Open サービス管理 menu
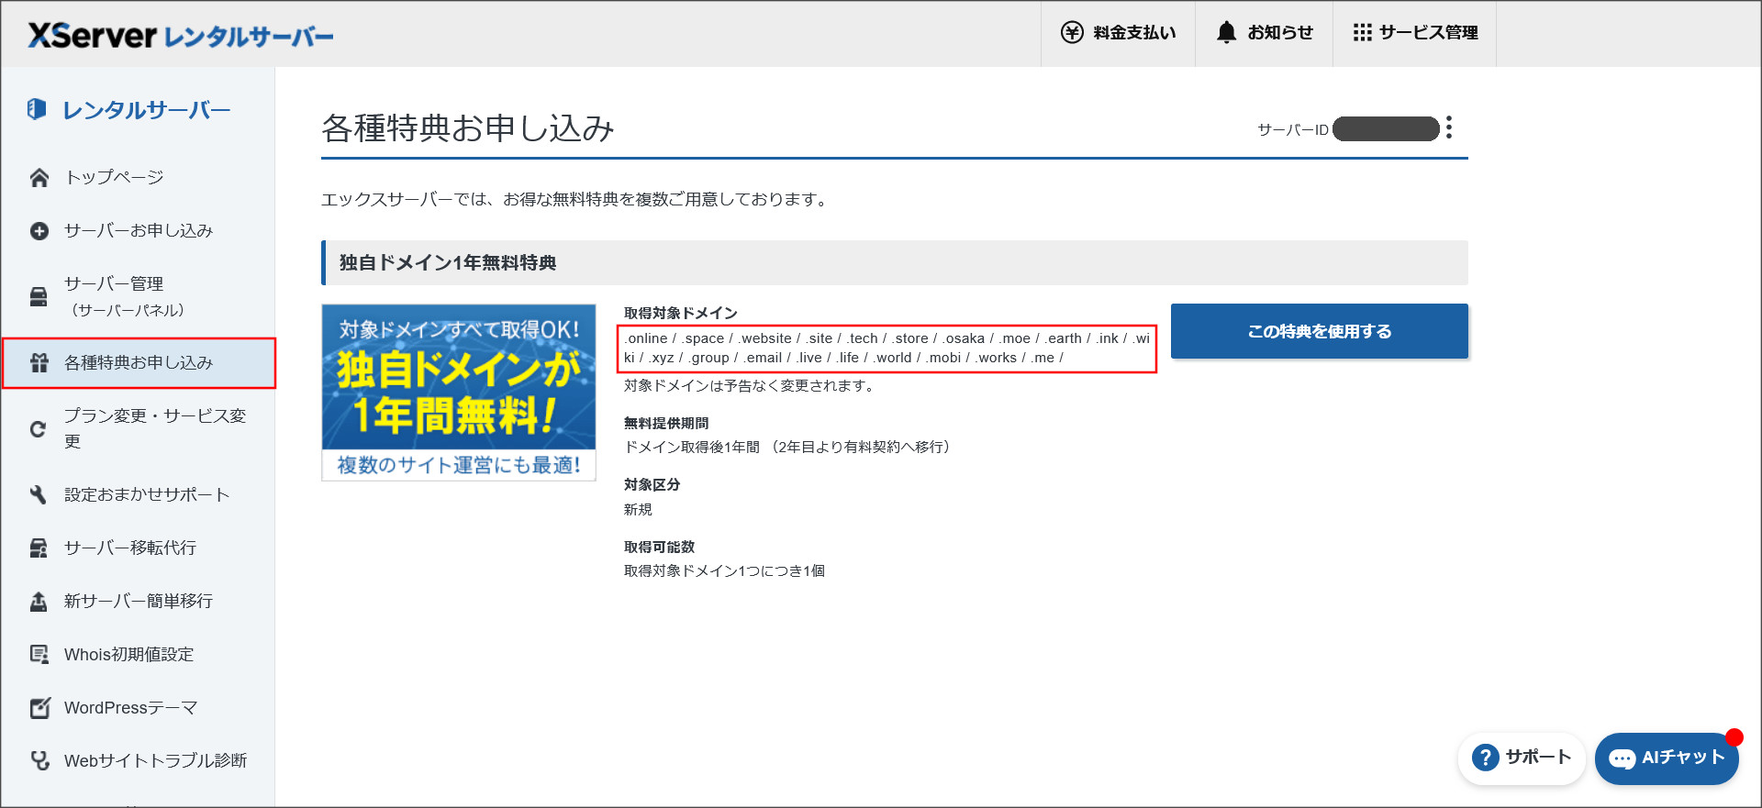Image resolution: width=1762 pixels, height=808 pixels. (x=1414, y=33)
